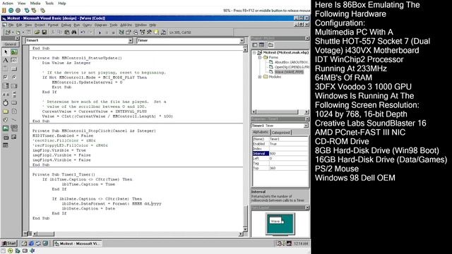Open the Menu Editor from the toolbar
Viewport: 452px width, 254px height.
coord(28,32)
